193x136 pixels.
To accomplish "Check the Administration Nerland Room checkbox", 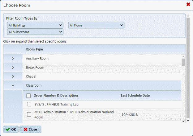I will tap(29, 114).
